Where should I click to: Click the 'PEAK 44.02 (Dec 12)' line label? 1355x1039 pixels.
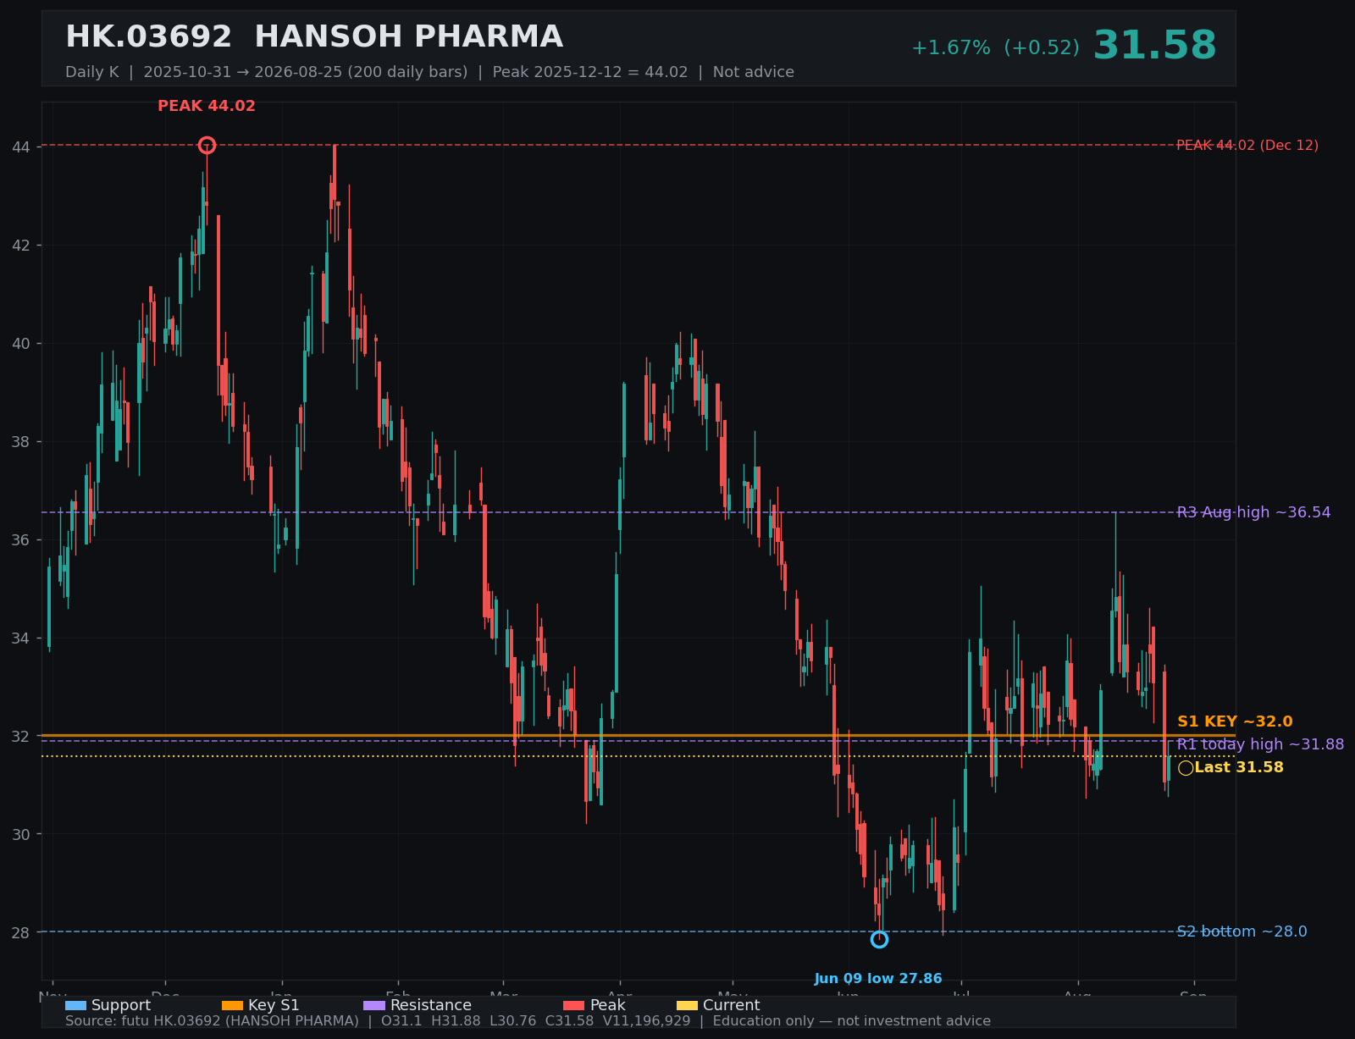click(x=1247, y=146)
